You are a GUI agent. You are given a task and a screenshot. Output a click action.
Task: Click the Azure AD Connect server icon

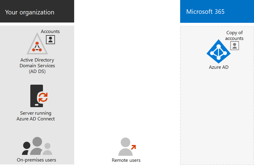pyautogui.click(x=39, y=96)
